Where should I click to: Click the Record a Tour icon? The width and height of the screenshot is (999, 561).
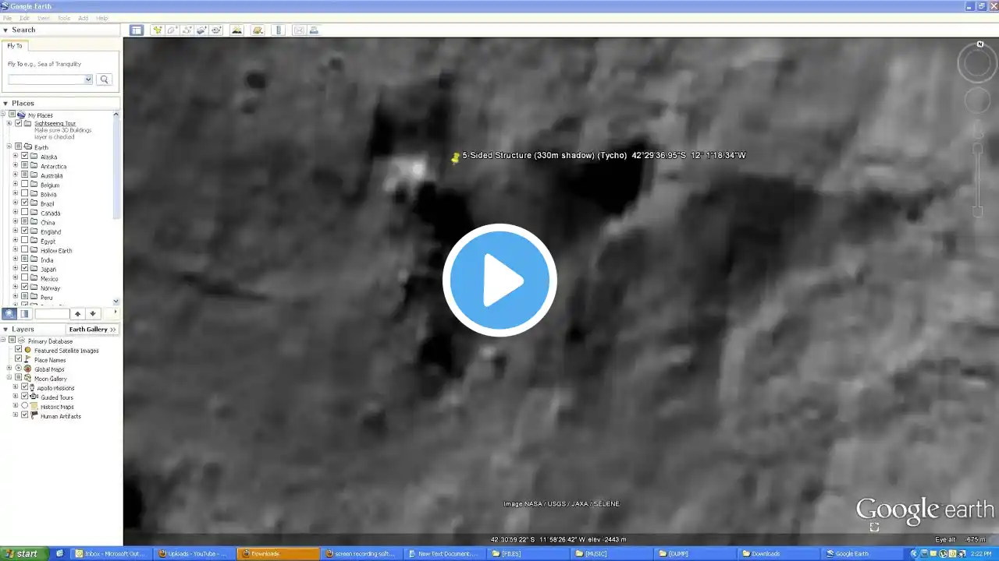click(216, 30)
